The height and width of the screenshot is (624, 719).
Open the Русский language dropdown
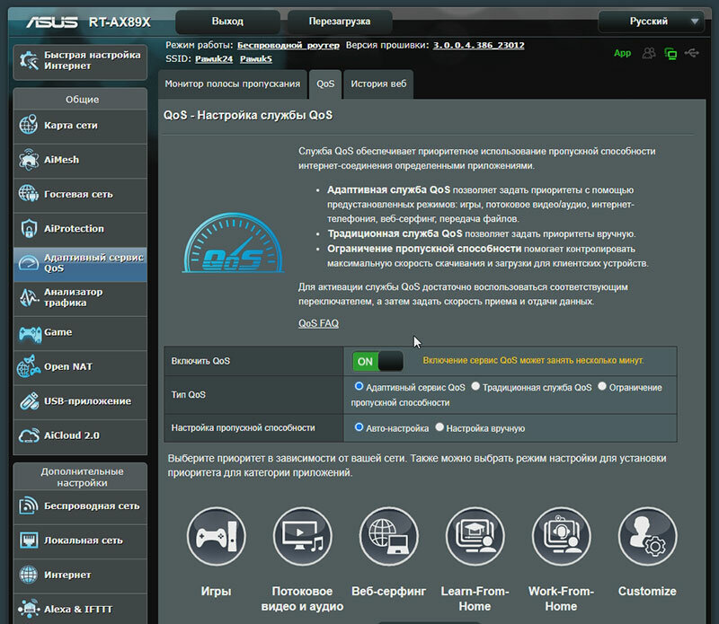pyautogui.click(x=651, y=21)
